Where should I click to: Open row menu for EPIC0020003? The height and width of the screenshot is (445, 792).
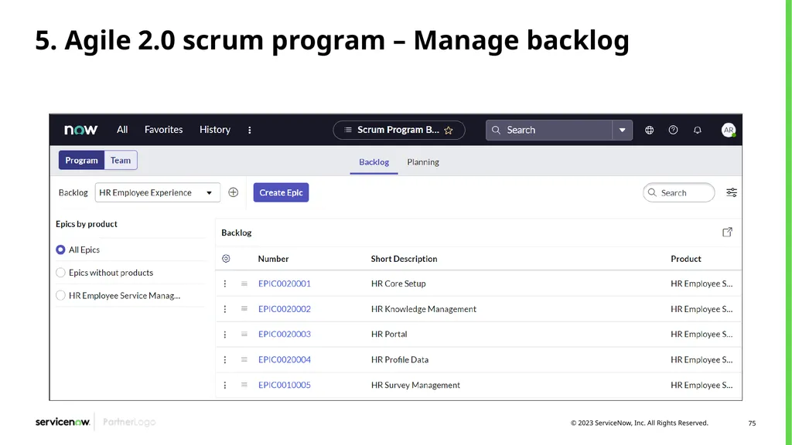pyautogui.click(x=225, y=335)
